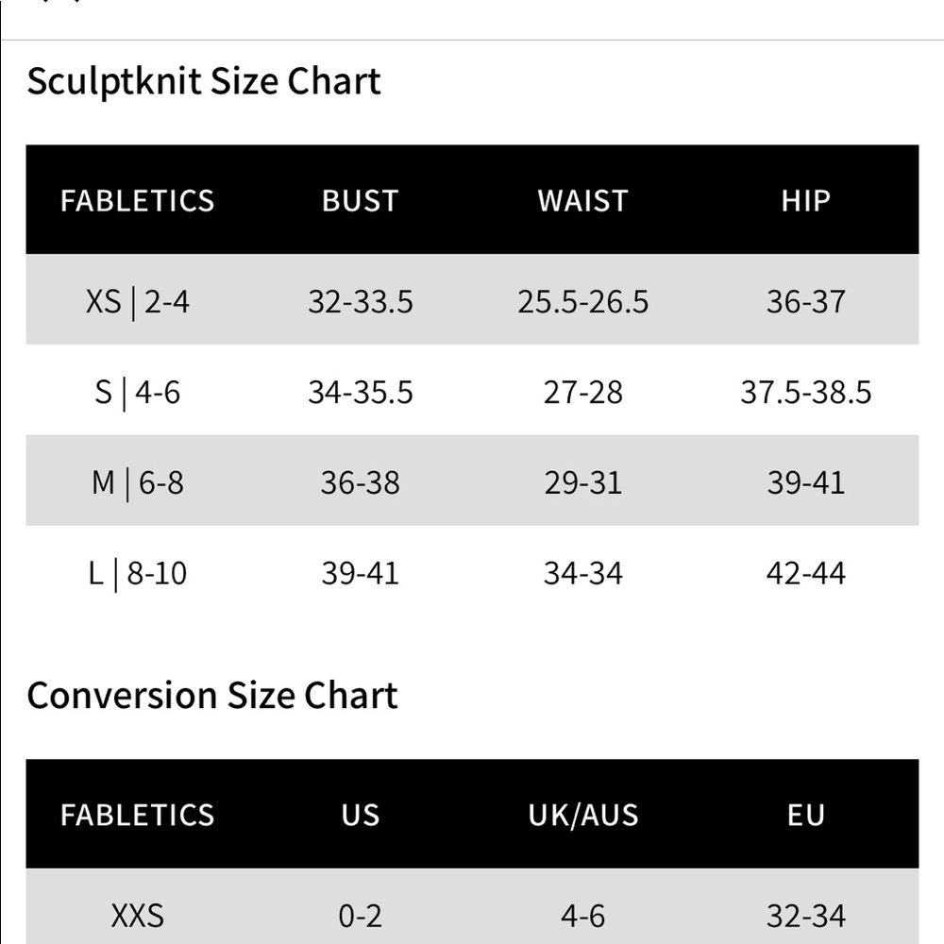Screen dimensions: 944x944
Task: Click the 42-44 hip measurement cell
Action: click(805, 573)
